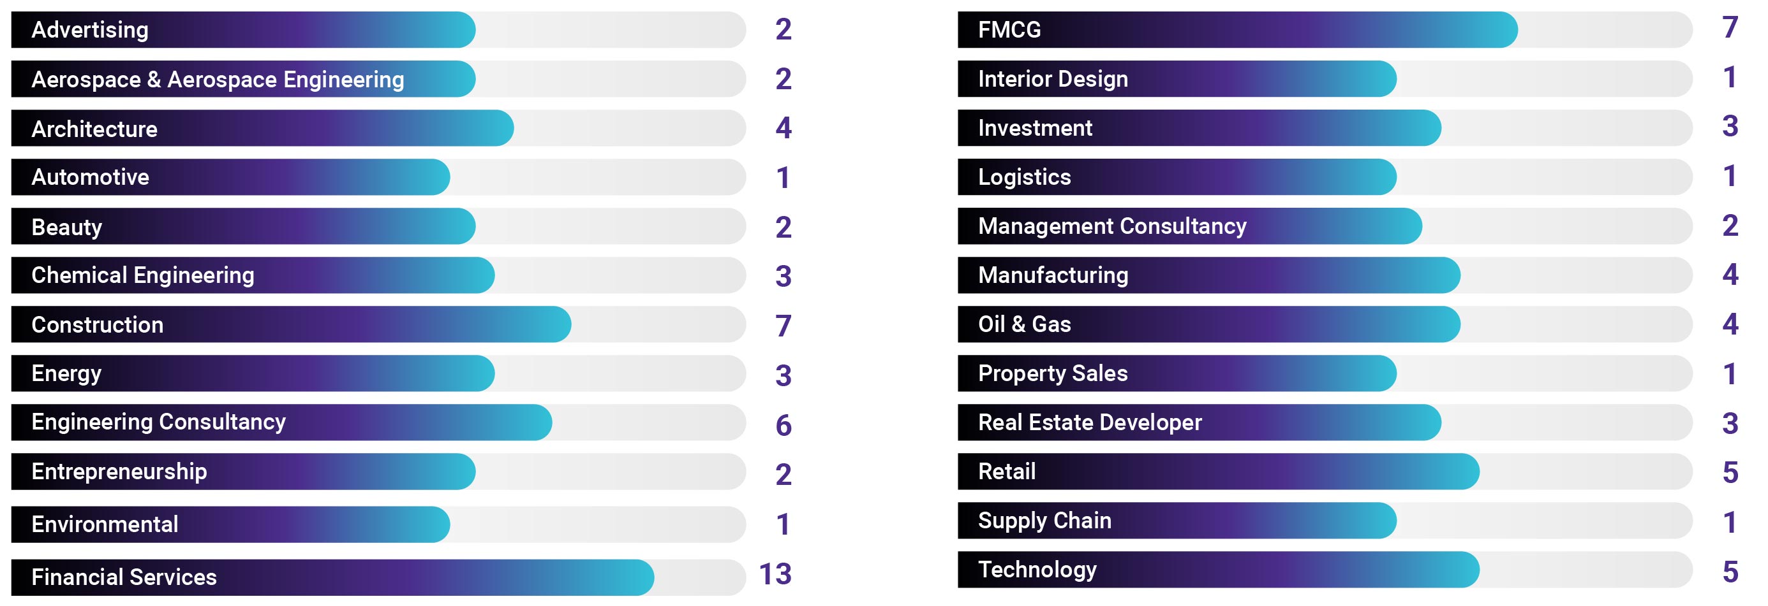Select the Oil & Gas bar
The image size is (1768, 606).
click(x=1208, y=324)
